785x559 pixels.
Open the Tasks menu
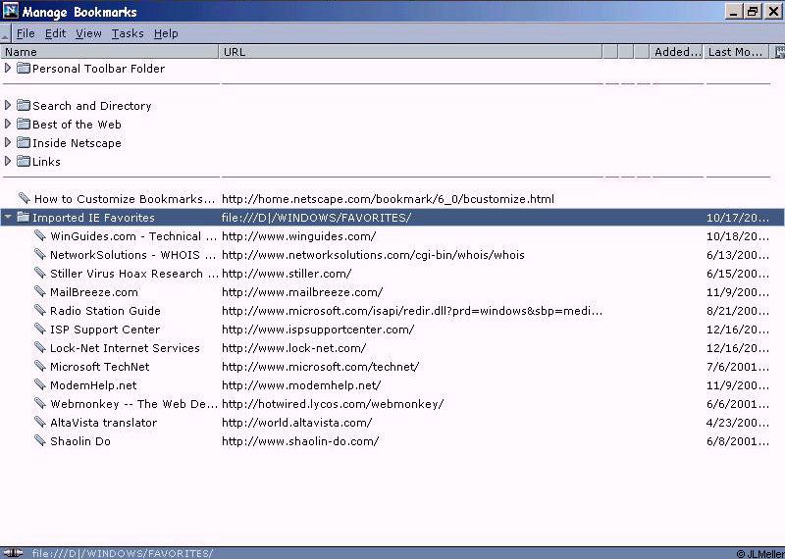(x=128, y=33)
